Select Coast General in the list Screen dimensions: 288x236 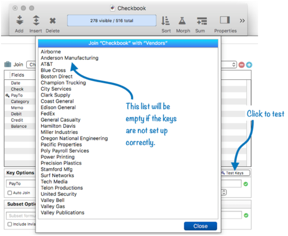[57, 101]
